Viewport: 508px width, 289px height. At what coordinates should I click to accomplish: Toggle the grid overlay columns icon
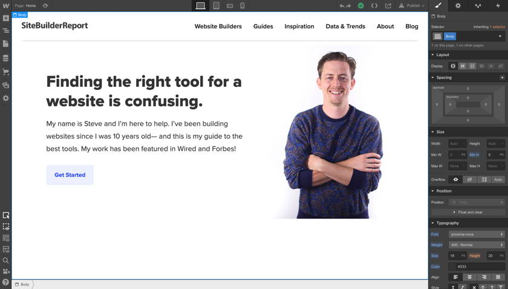[x=6, y=238]
